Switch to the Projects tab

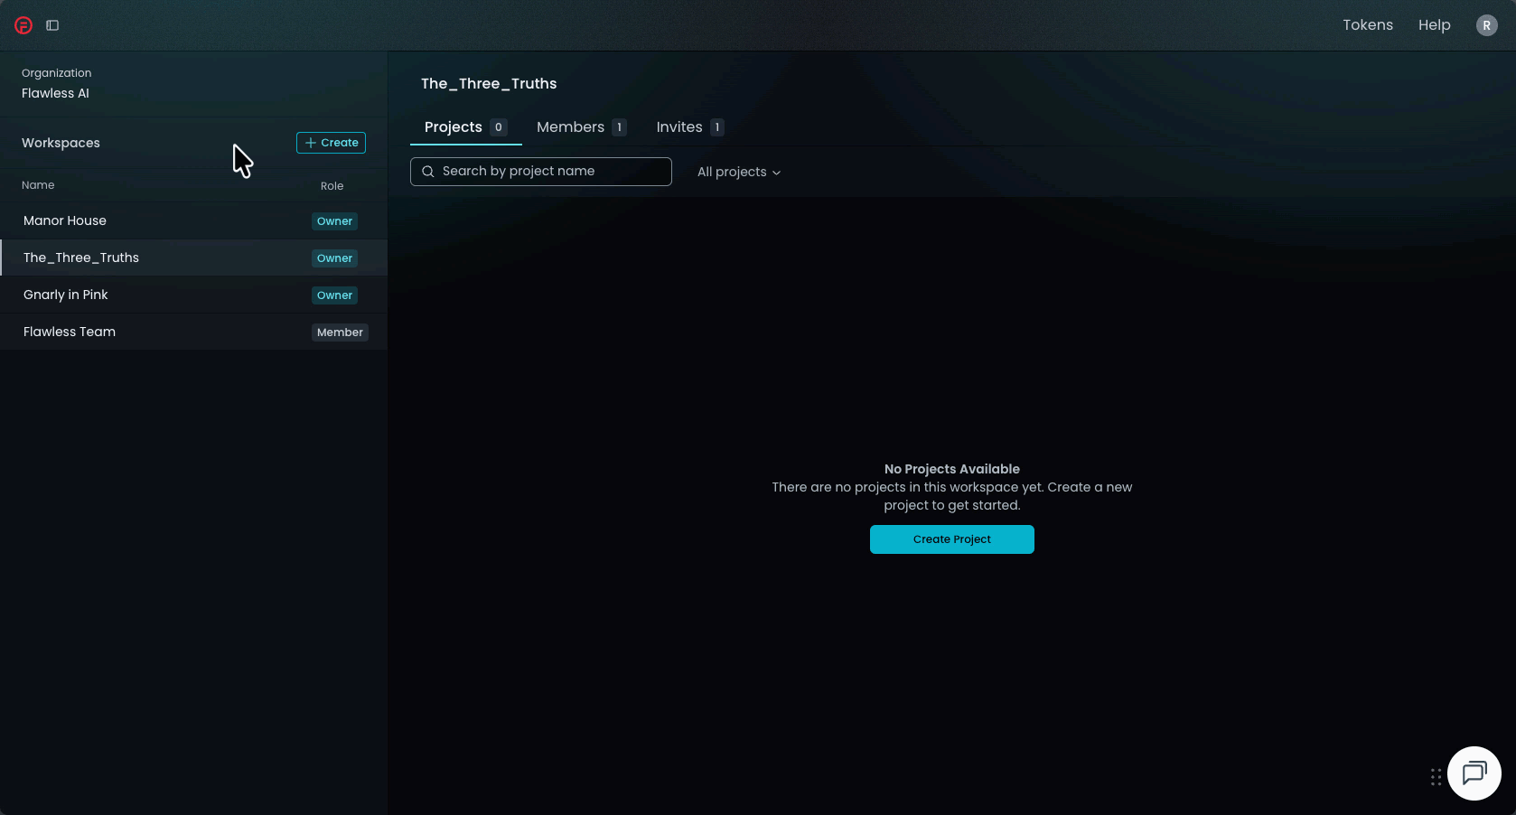click(466, 127)
